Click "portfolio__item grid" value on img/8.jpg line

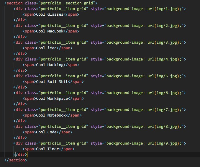point(63,127)
